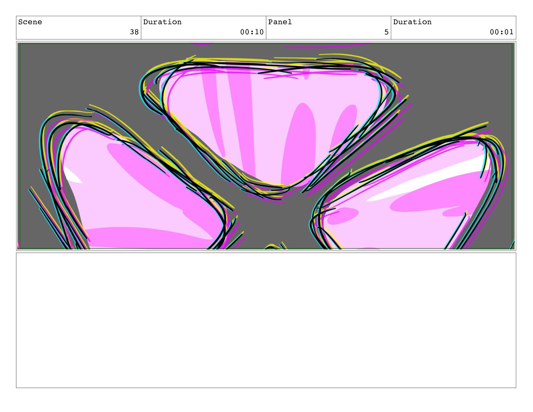Click the left pink petal in the drawing
This screenshot has height=412, width=533.
(x=136, y=191)
